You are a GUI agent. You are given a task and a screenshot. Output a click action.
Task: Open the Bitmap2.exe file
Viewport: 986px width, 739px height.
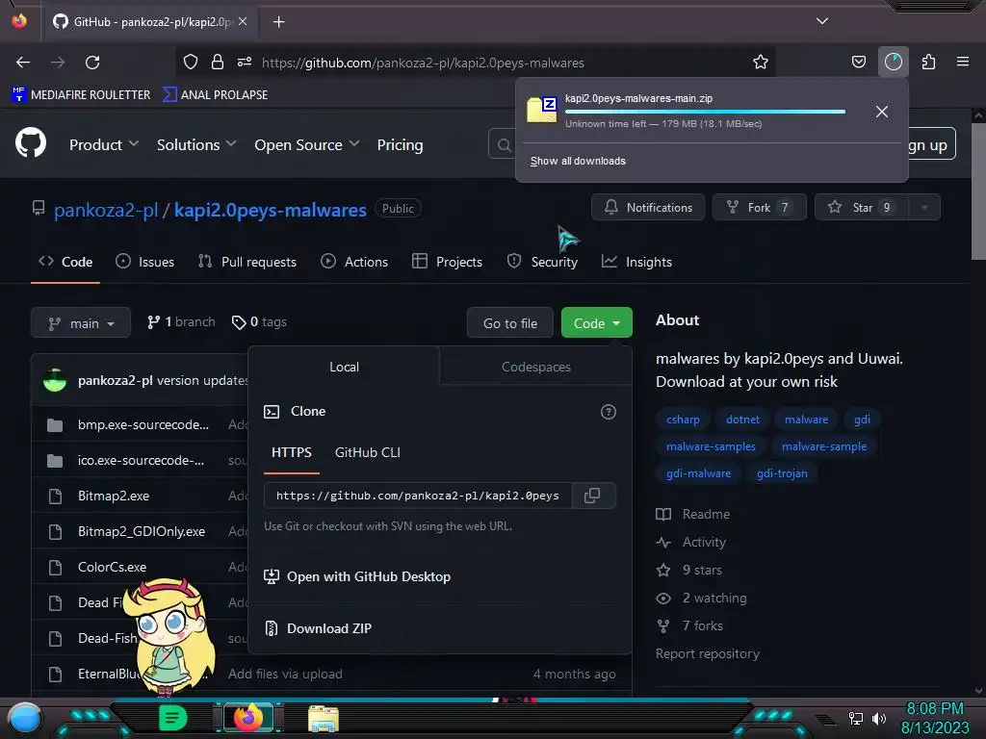click(x=114, y=496)
